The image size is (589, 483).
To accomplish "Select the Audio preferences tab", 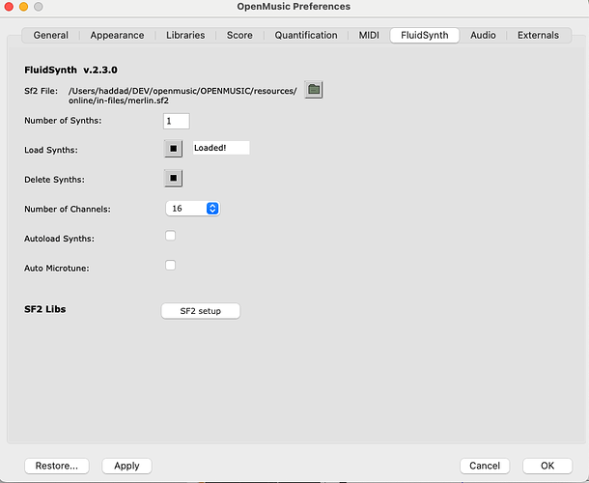I will (483, 36).
